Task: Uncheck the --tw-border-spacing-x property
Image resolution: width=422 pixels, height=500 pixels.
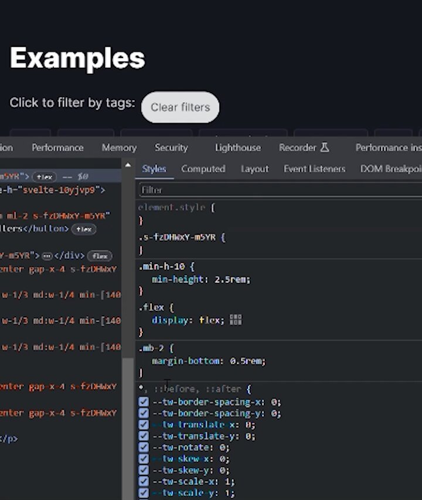Action: 144,402
